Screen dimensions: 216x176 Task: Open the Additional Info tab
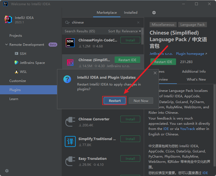[194, 71]
